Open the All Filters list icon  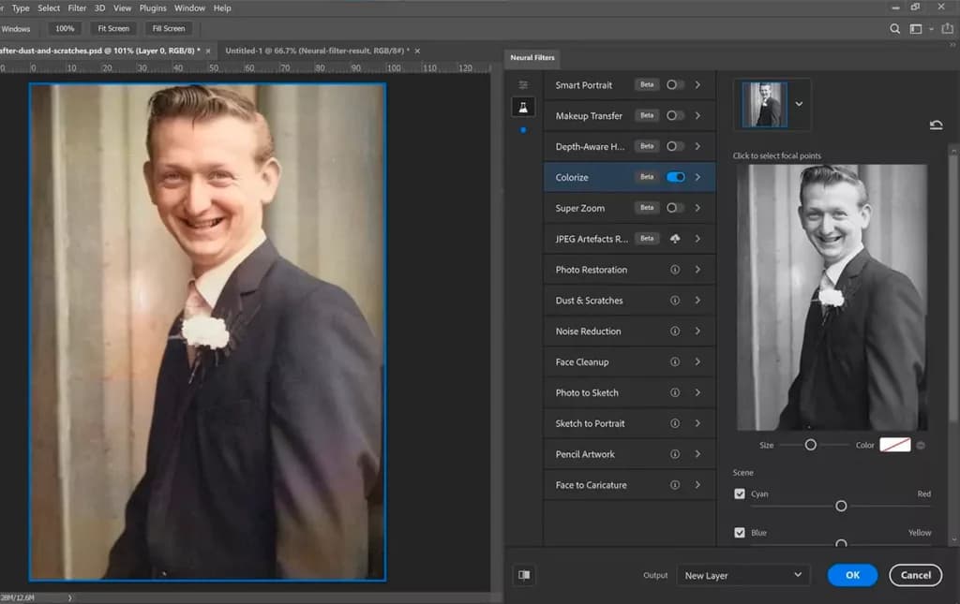pyautogui.click(x=523, y=85)
